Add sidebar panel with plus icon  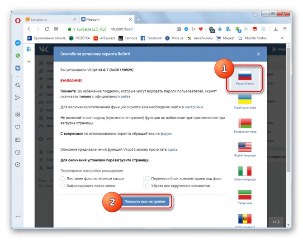coord(29,62)
